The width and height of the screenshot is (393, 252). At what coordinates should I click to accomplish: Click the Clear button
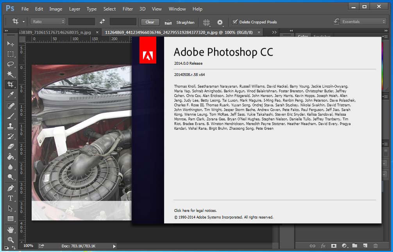[150, 22]
